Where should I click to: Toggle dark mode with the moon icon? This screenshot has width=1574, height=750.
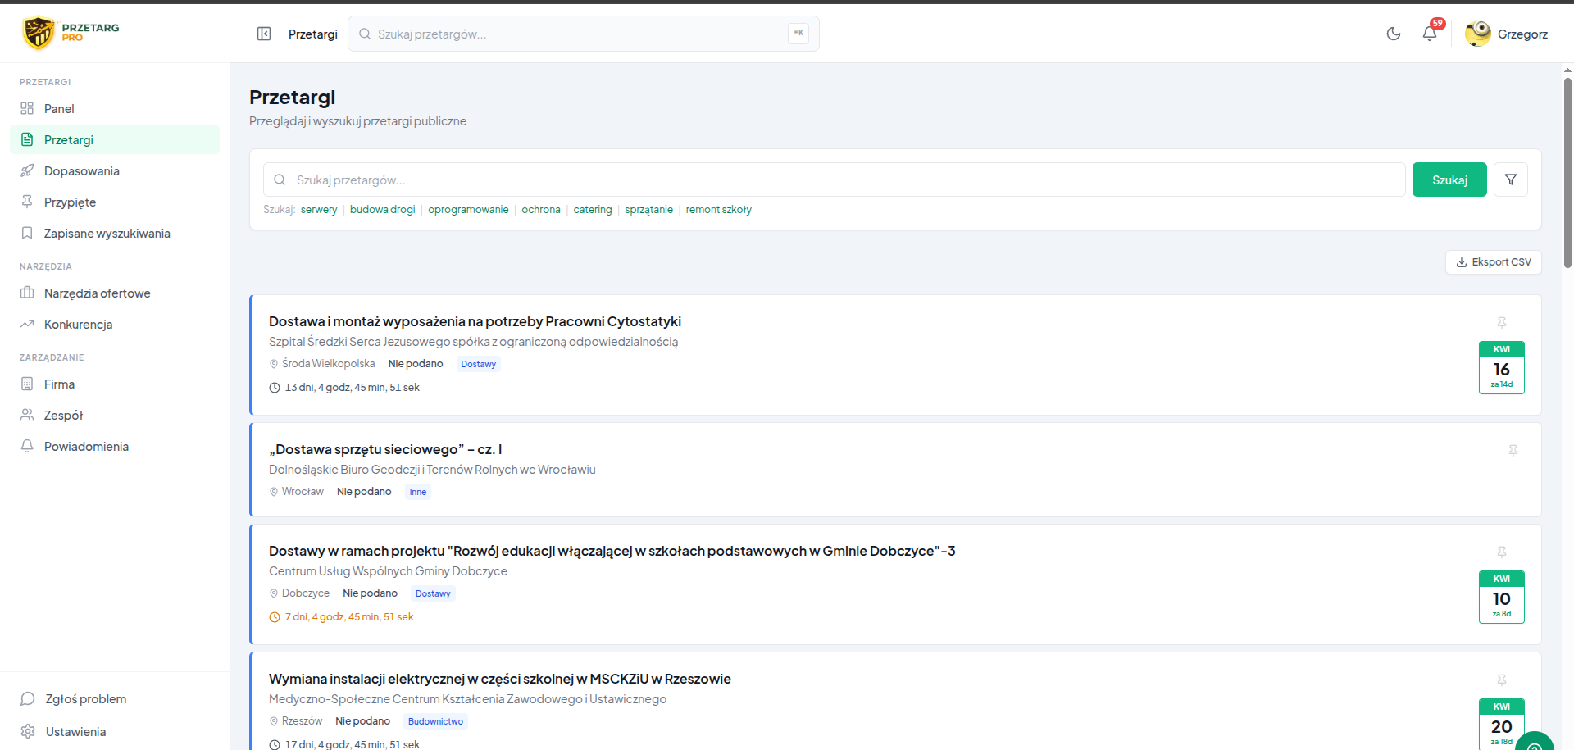[1394, 34]
